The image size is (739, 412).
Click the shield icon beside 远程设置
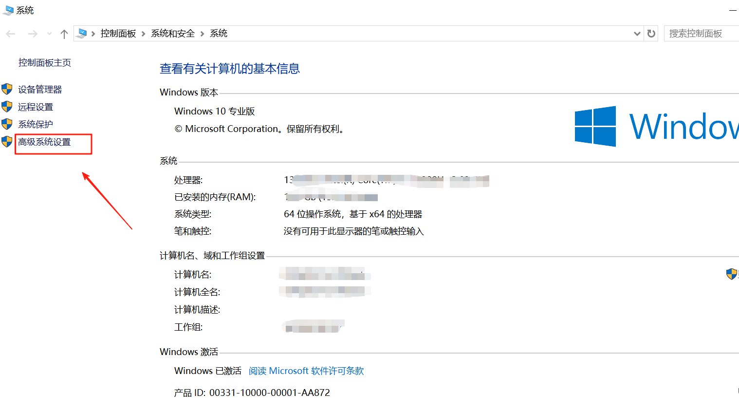click(7, 107)
